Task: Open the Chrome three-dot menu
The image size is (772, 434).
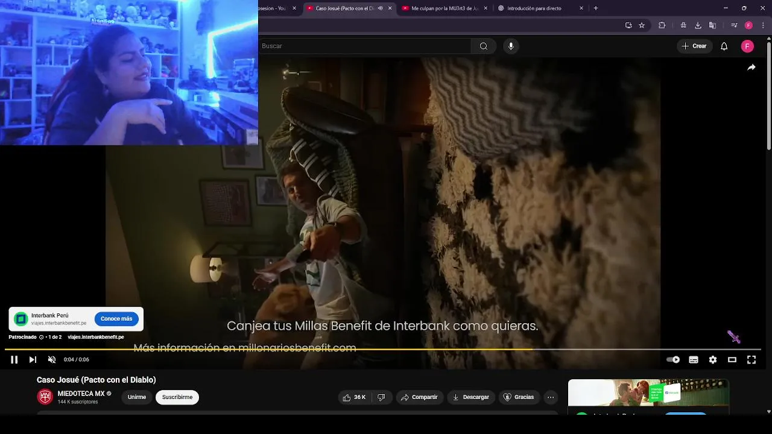Action: coord(763,25)
